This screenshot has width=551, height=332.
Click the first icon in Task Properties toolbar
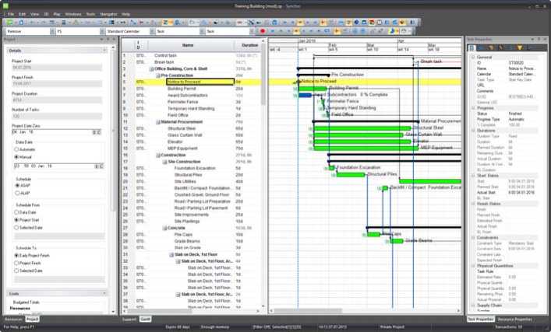tap(472, 48)
